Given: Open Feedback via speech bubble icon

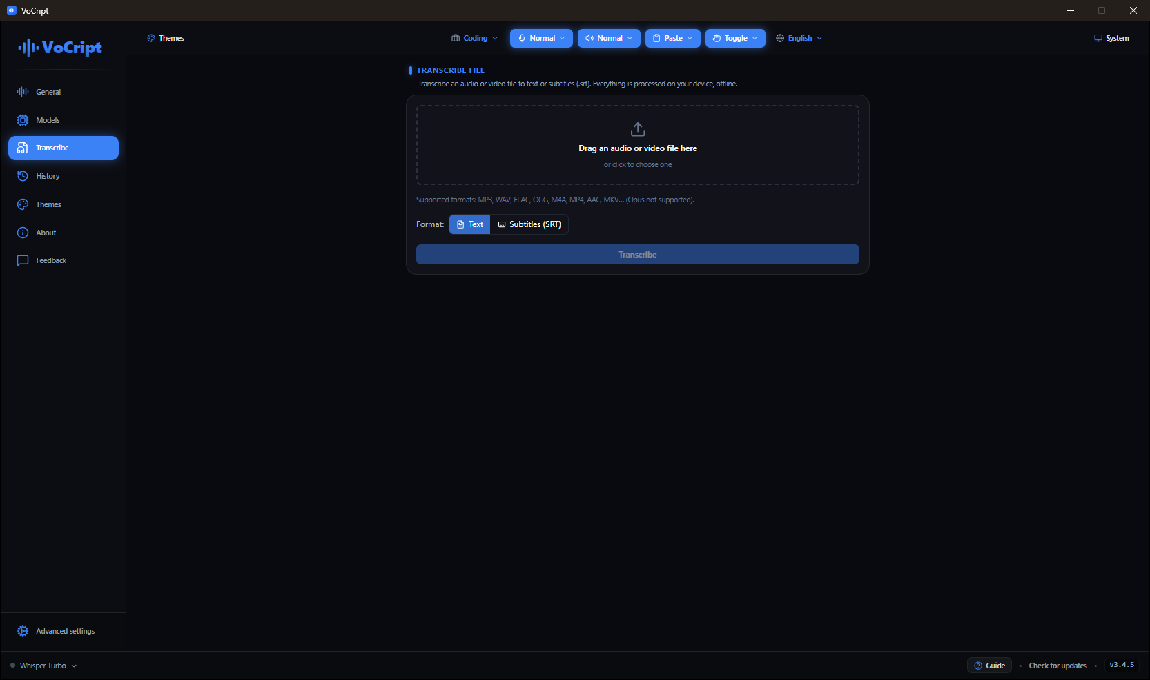Looking at the screenshot, I should (23, 260).
